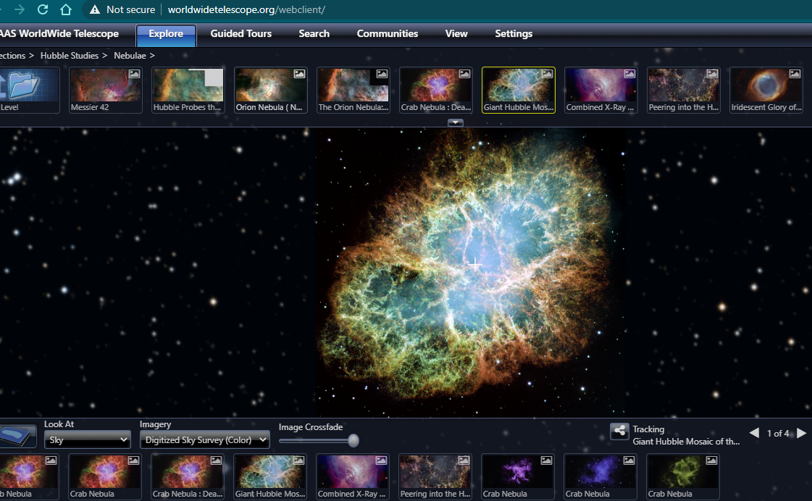The image size is (812, 501).
Task: Click the Not secure warning icon
Action: tap(95, 10)
